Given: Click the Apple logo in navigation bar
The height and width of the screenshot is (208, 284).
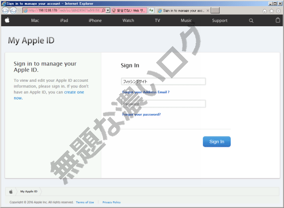Looking at the screenshot, I should [7, 20].
